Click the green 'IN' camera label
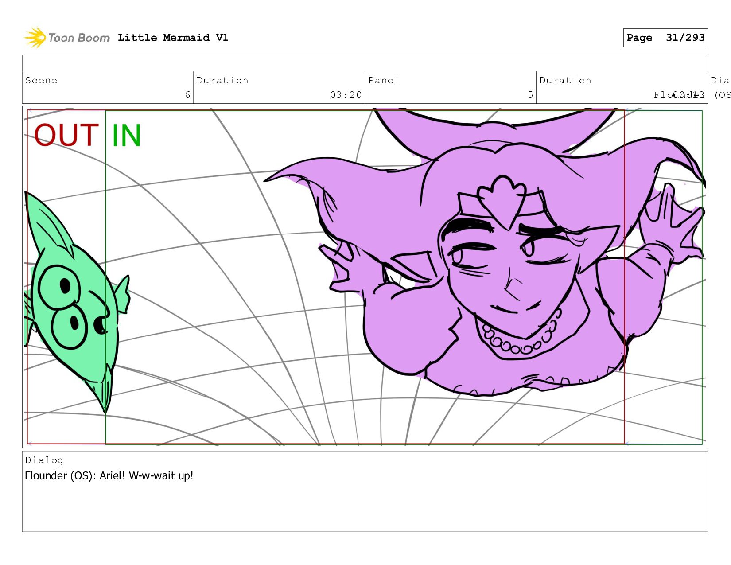Screen dimensions: 731x565 (126, 135)
